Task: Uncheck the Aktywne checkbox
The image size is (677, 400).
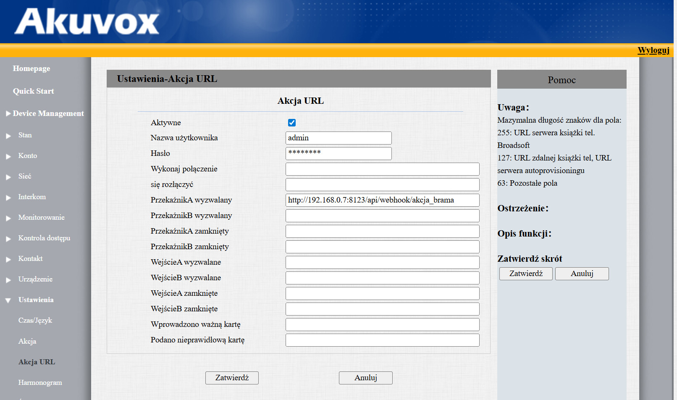Action: click(x=292, y=123)
